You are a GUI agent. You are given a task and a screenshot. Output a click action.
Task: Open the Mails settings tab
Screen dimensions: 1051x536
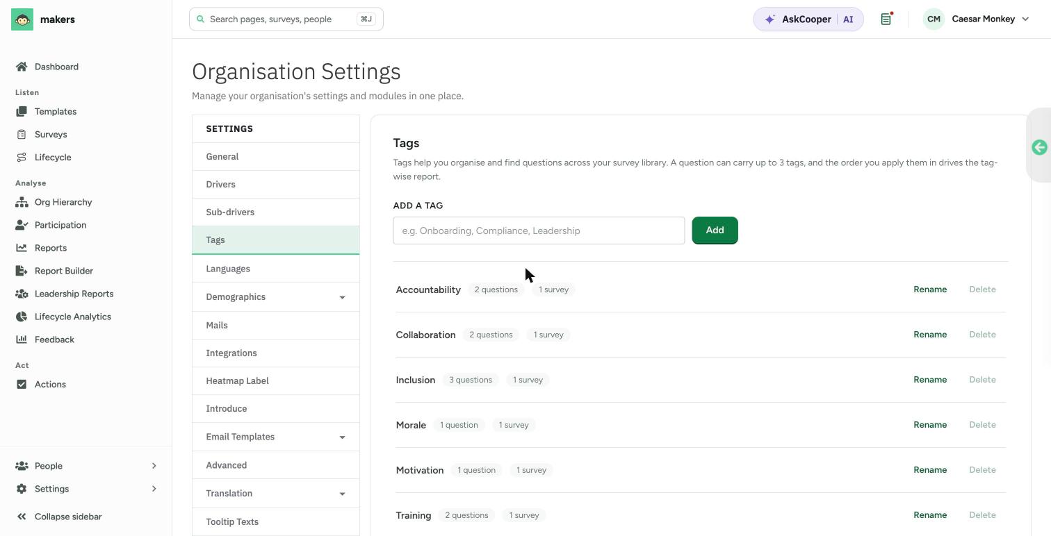point(276,326)
